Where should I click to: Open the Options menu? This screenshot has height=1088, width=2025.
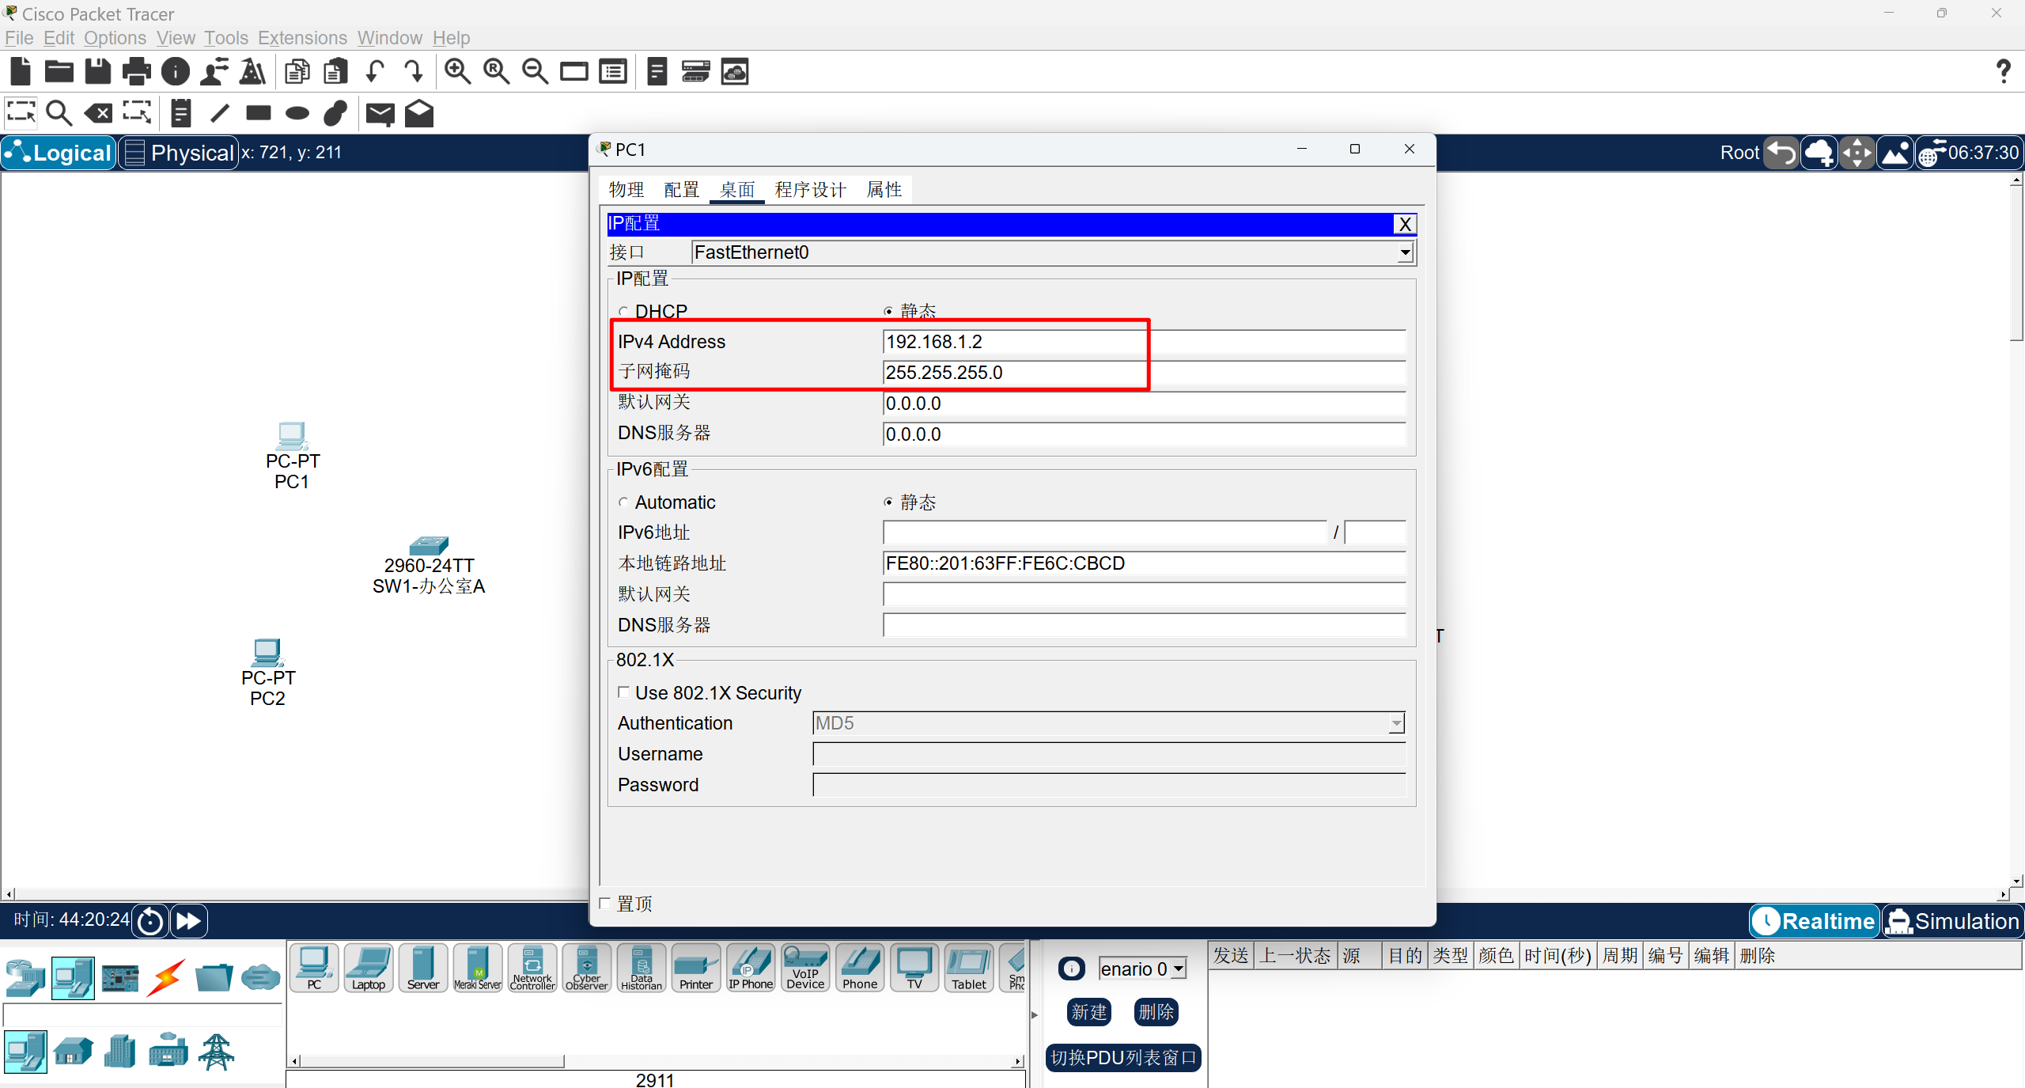coord(115,38)
